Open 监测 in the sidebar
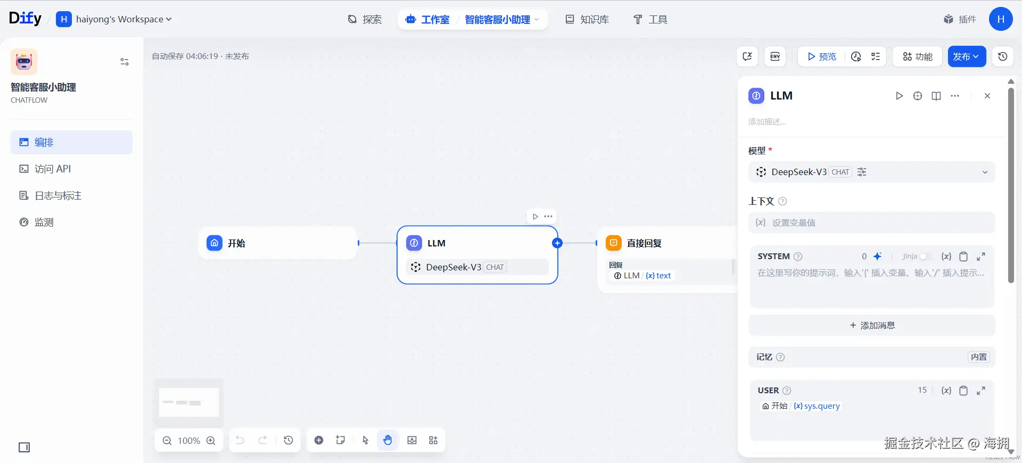1022x463 pixels. [x=71, y=222]
